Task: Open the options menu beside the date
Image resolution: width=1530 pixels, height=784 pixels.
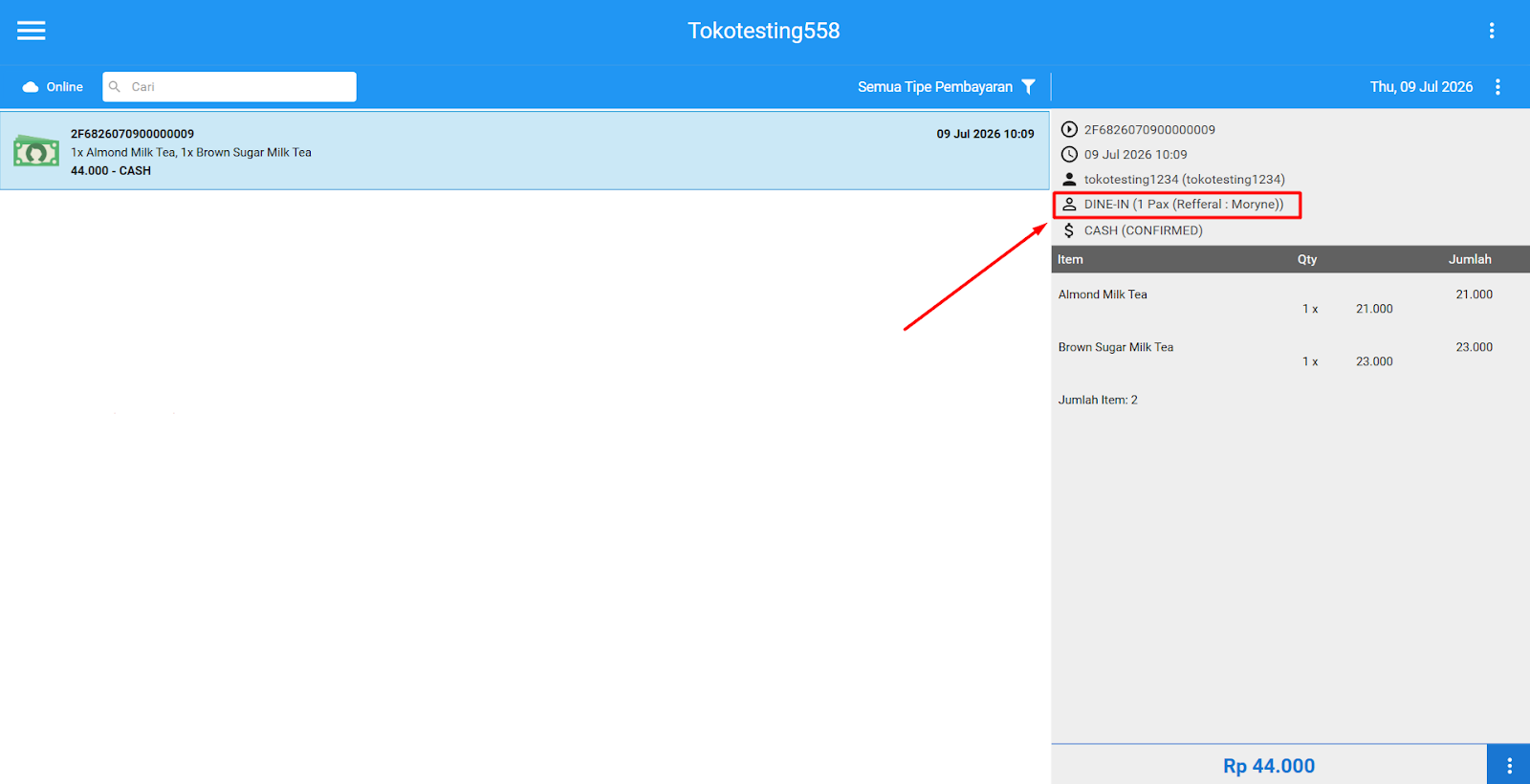Action: pyautogui.click(x=1497, y=87)
